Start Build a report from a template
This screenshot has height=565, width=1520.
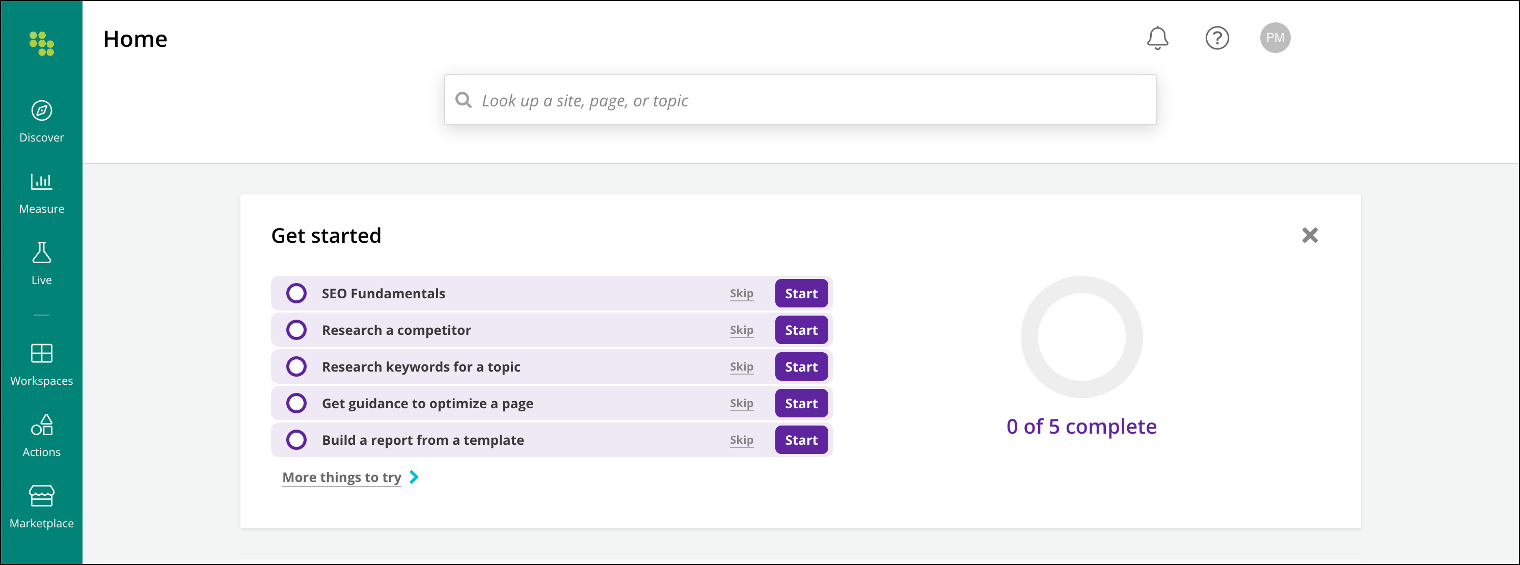(x=801, y=440)
